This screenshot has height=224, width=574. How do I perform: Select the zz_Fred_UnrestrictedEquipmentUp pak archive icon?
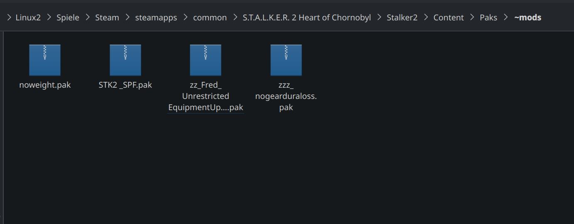206,60
